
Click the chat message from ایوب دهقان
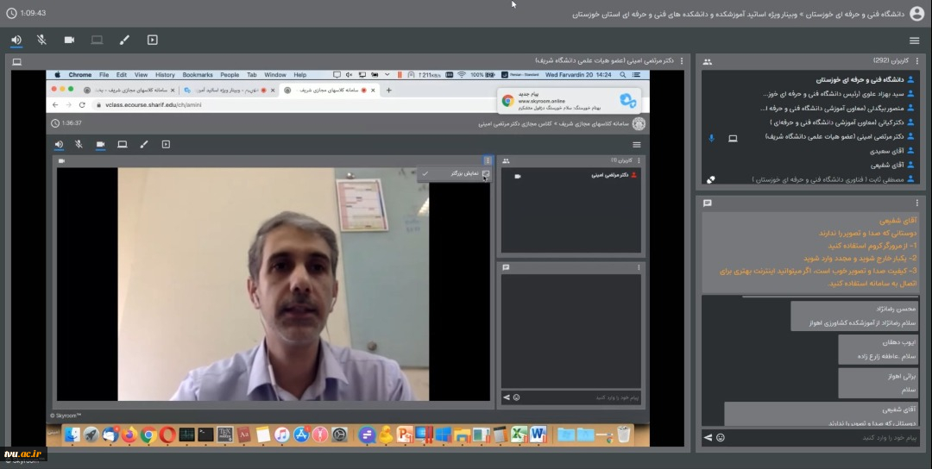(878, 349)
